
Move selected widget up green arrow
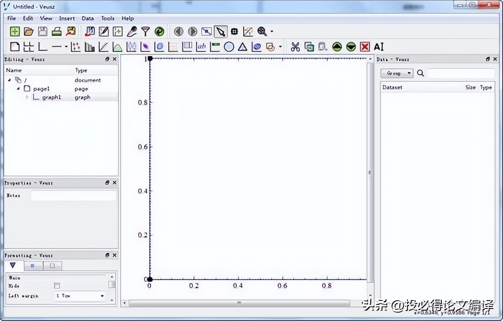pyautogui.click(x=337, y=47)
